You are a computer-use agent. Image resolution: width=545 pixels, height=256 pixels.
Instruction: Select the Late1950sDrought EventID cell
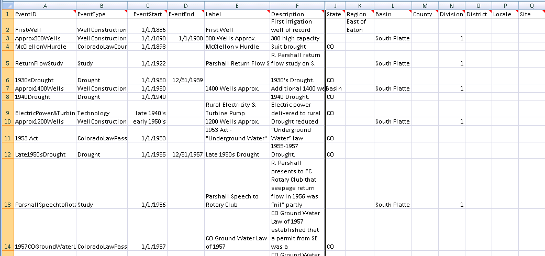(x=45, y=151)
